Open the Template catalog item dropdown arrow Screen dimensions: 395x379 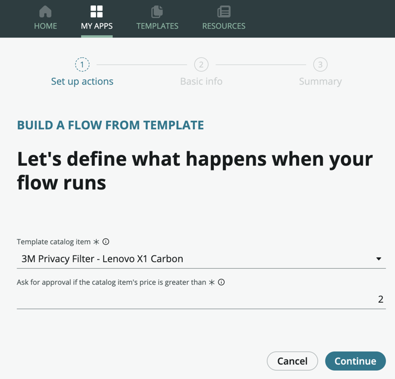click(378, 259)
